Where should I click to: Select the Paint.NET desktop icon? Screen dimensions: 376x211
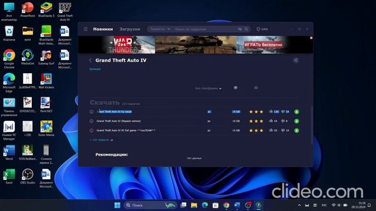pos(46,104)
